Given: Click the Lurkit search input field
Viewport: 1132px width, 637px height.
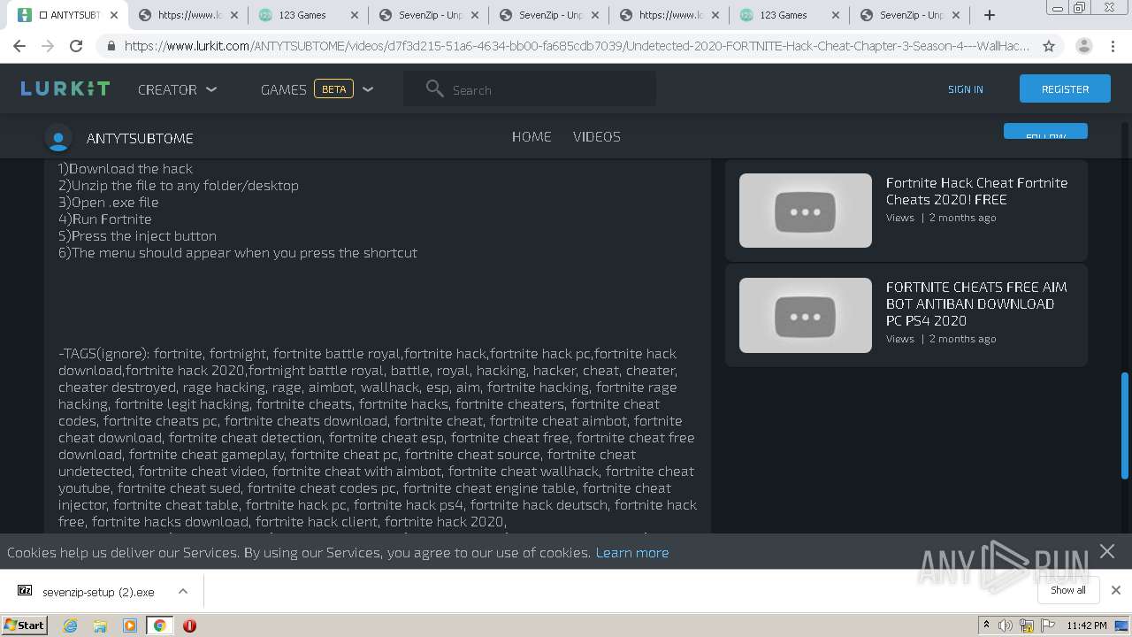Looking at the screenshot, I should (530, 89).
